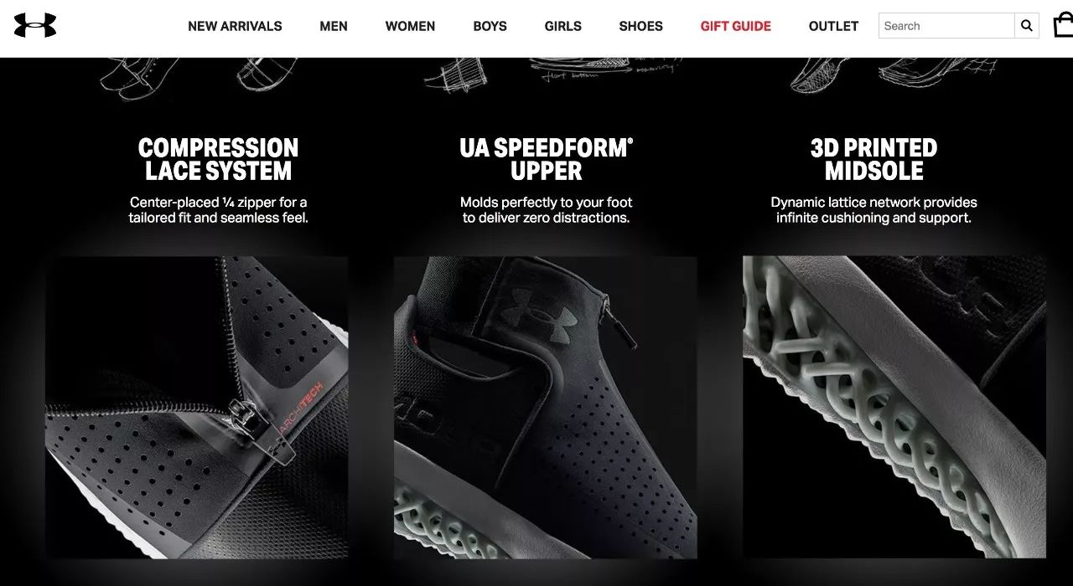Image resolution: width=1073 pixels, height=586 pixels.
Task: Click the Under Armour logo
Action: 35,25
